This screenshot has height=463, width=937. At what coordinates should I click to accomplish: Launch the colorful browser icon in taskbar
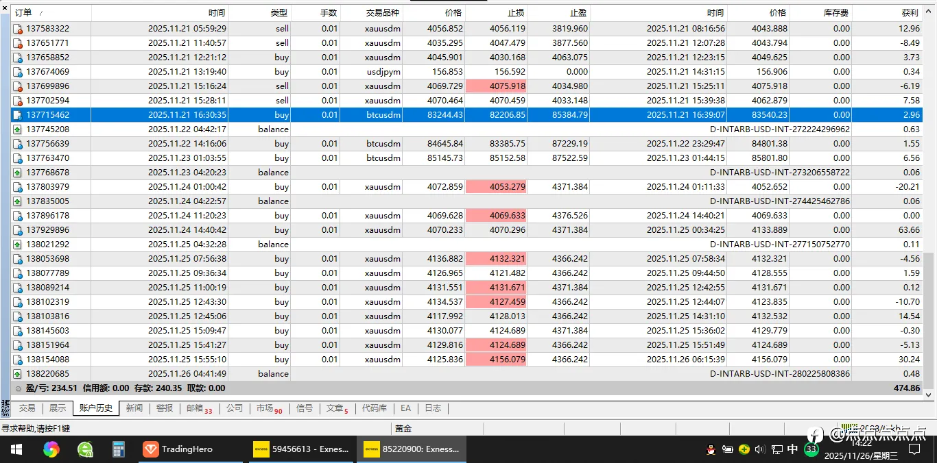pyautogui.click(x=51, y=449)
